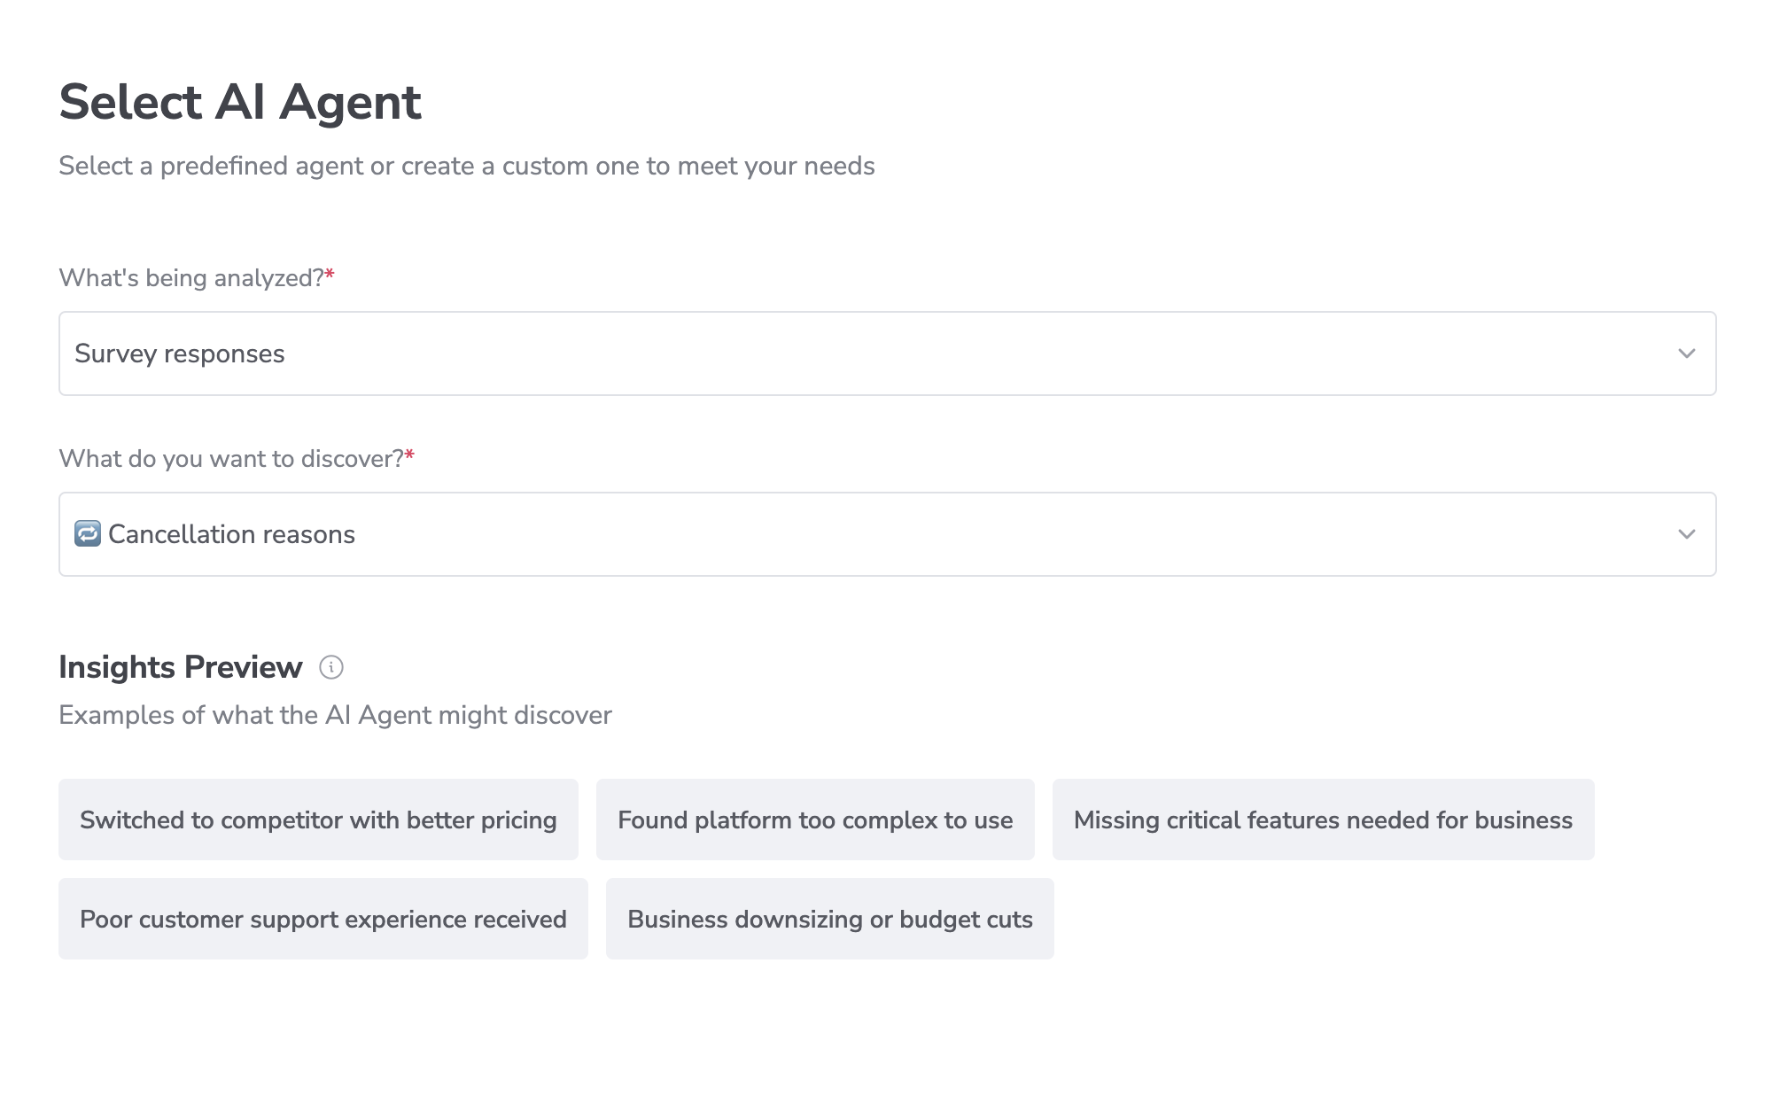Open the What do you want to discover dropdown
Screen dimensions: 1772x1111
pos(886,533)
